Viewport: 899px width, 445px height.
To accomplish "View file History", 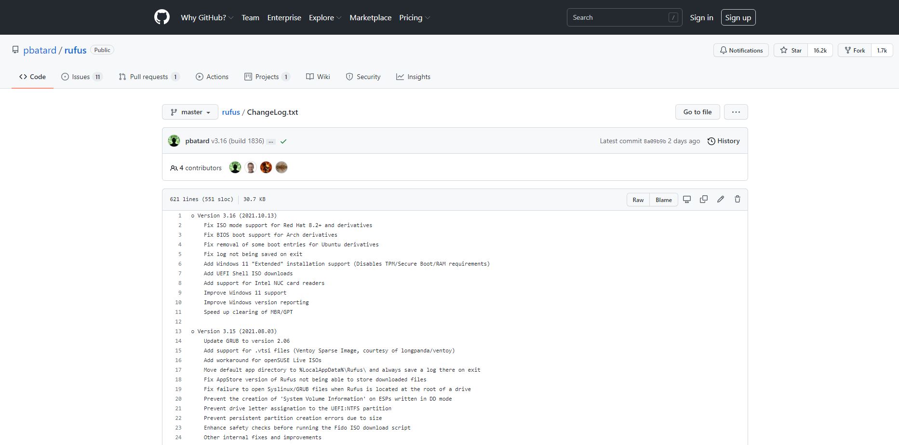I will (x=724, y=141).
